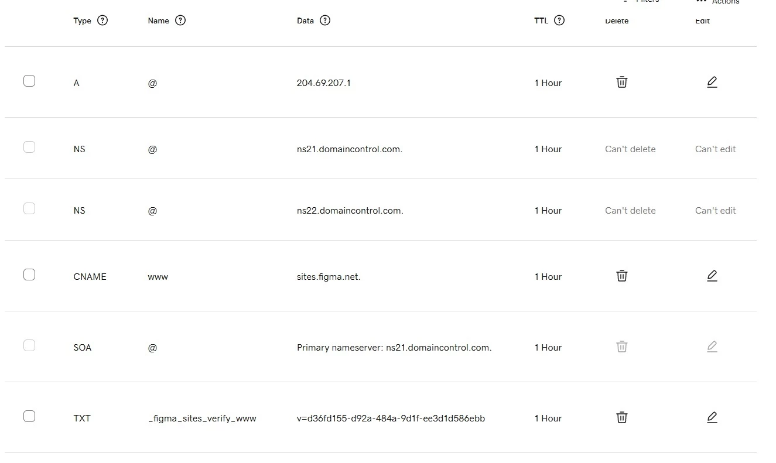The image size is (776, 463).
Task: Click the sites.figma.net. data value
Action: point(329,277)
